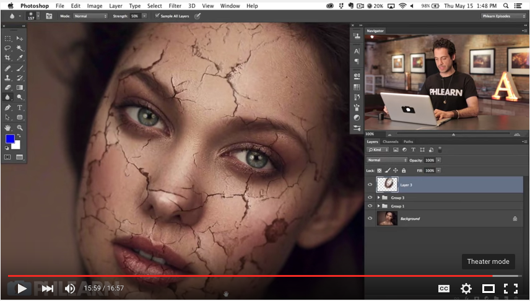The width and height of the screenshot is (530, 301).
Task: Swap foreground and background colors
Action: click(x=19, y=136)
